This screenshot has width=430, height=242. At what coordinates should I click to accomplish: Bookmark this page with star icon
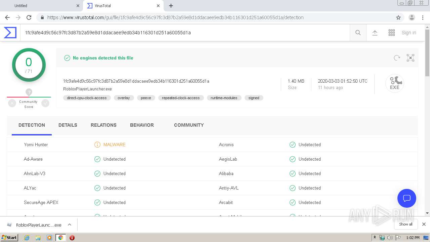[398, 17]
